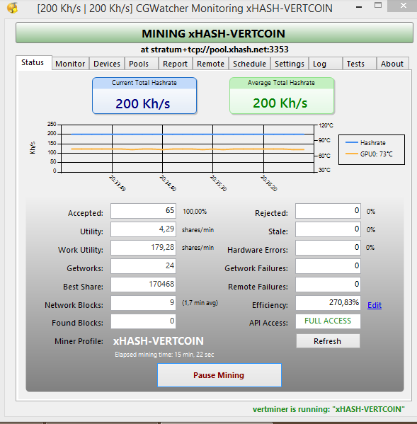Viewport: 417px width, 424px height.
Task: Switch to the Pools tab
Action: click(x=142, y=64)
